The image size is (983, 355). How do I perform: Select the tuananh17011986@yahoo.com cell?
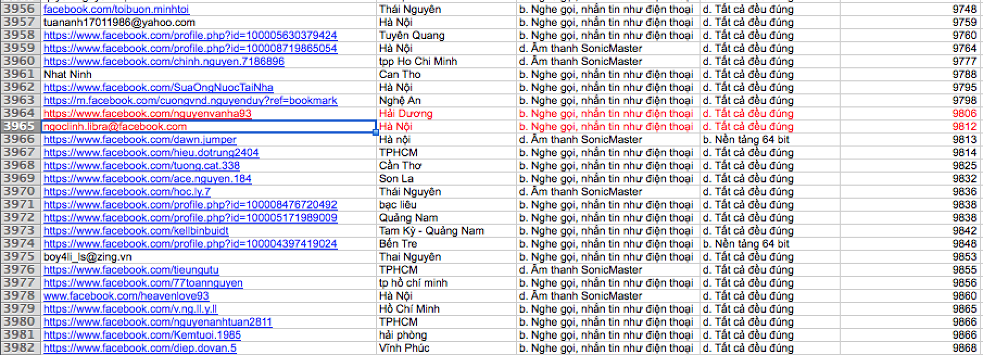119,22
